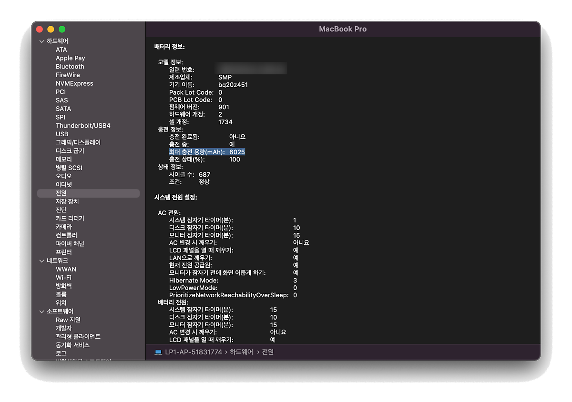Click the 기기 이름 bq20z451 value
Screen dimensions: 572x402
233,85
